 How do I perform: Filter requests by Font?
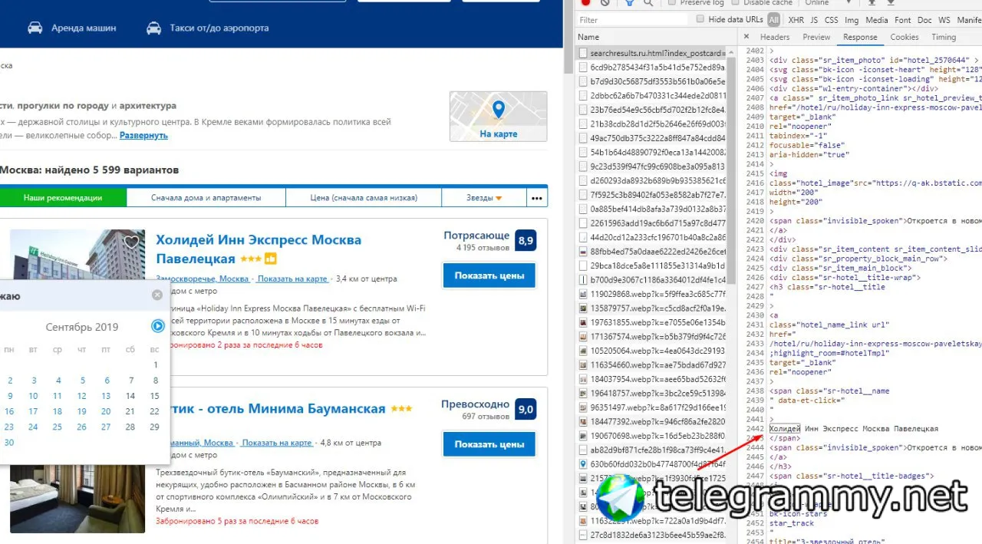(x=903, y=20)
